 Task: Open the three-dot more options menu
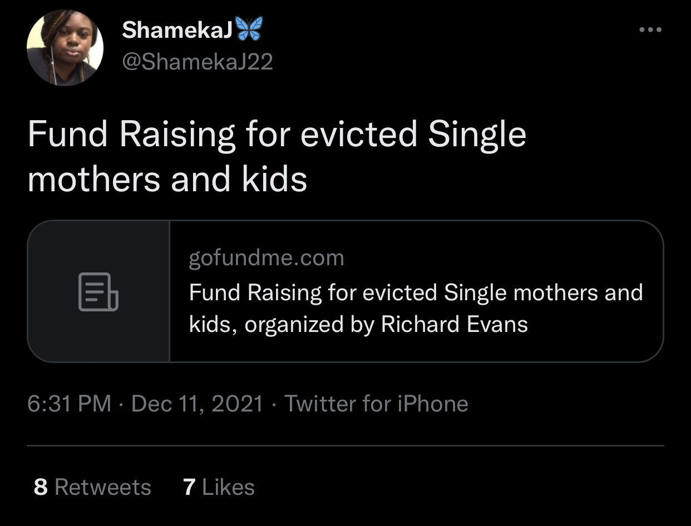click(650, 30)
